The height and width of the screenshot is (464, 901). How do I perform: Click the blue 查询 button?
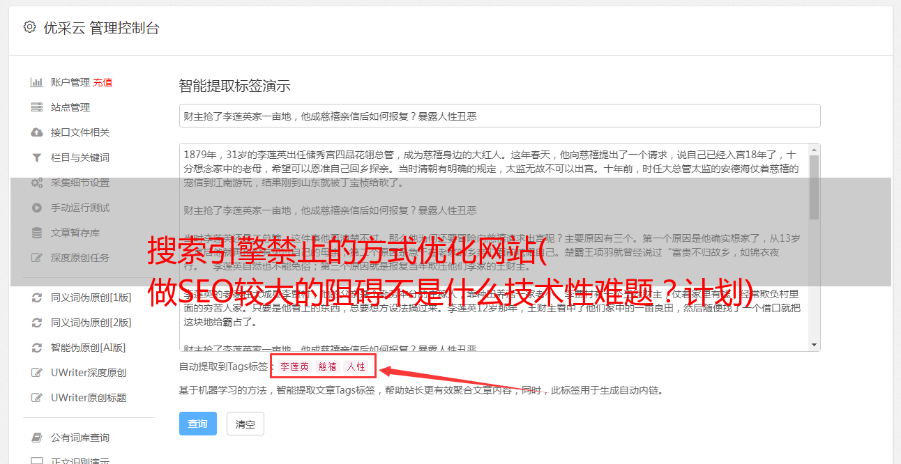point(198,424)
